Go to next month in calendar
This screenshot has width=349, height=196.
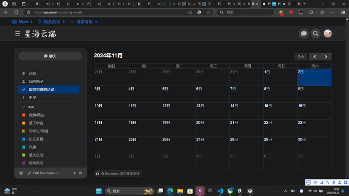coord(326,56)
